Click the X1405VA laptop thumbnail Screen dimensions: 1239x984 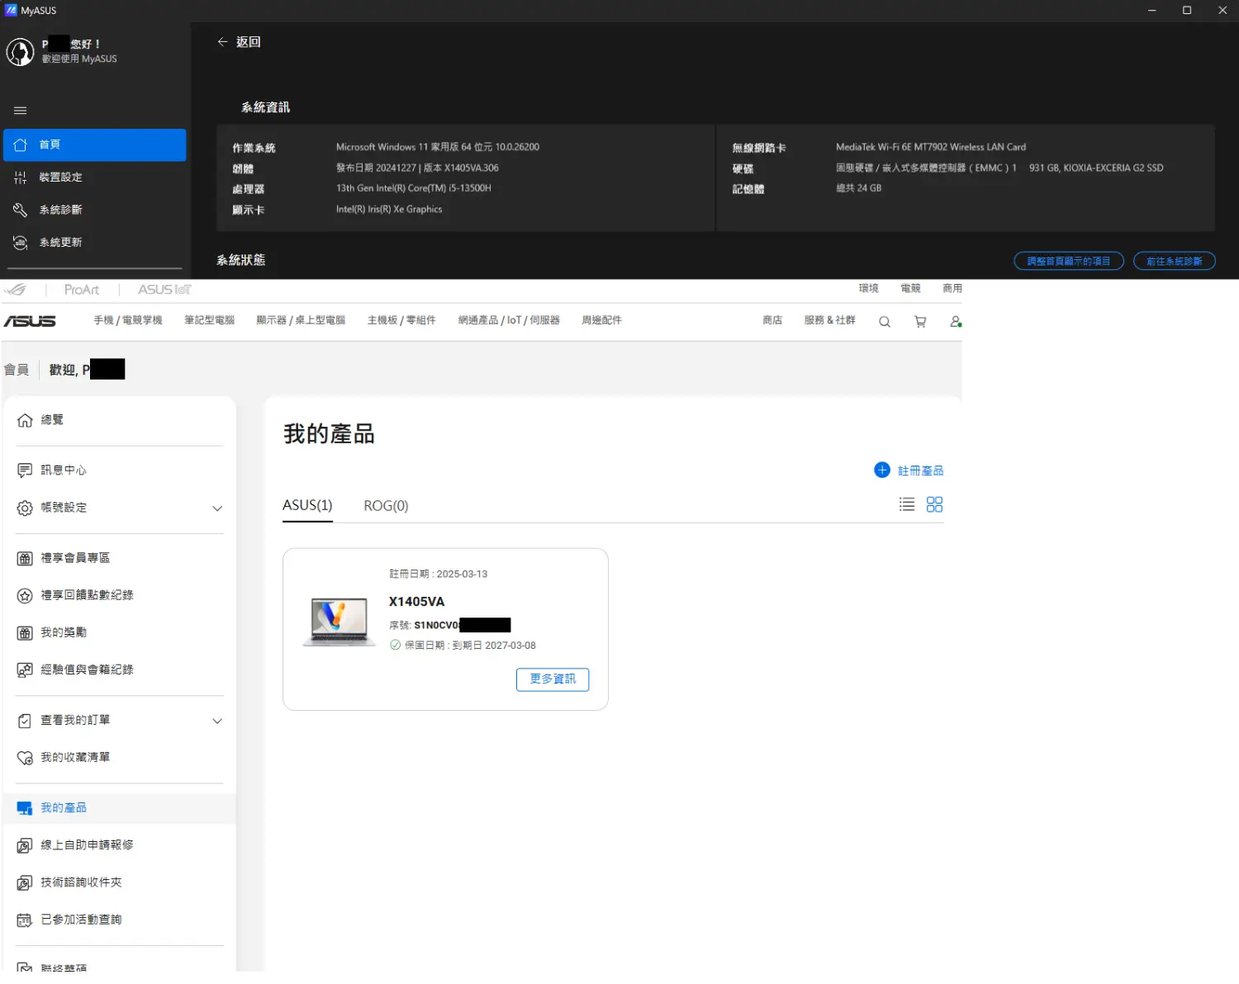click(x=339, y=622)
